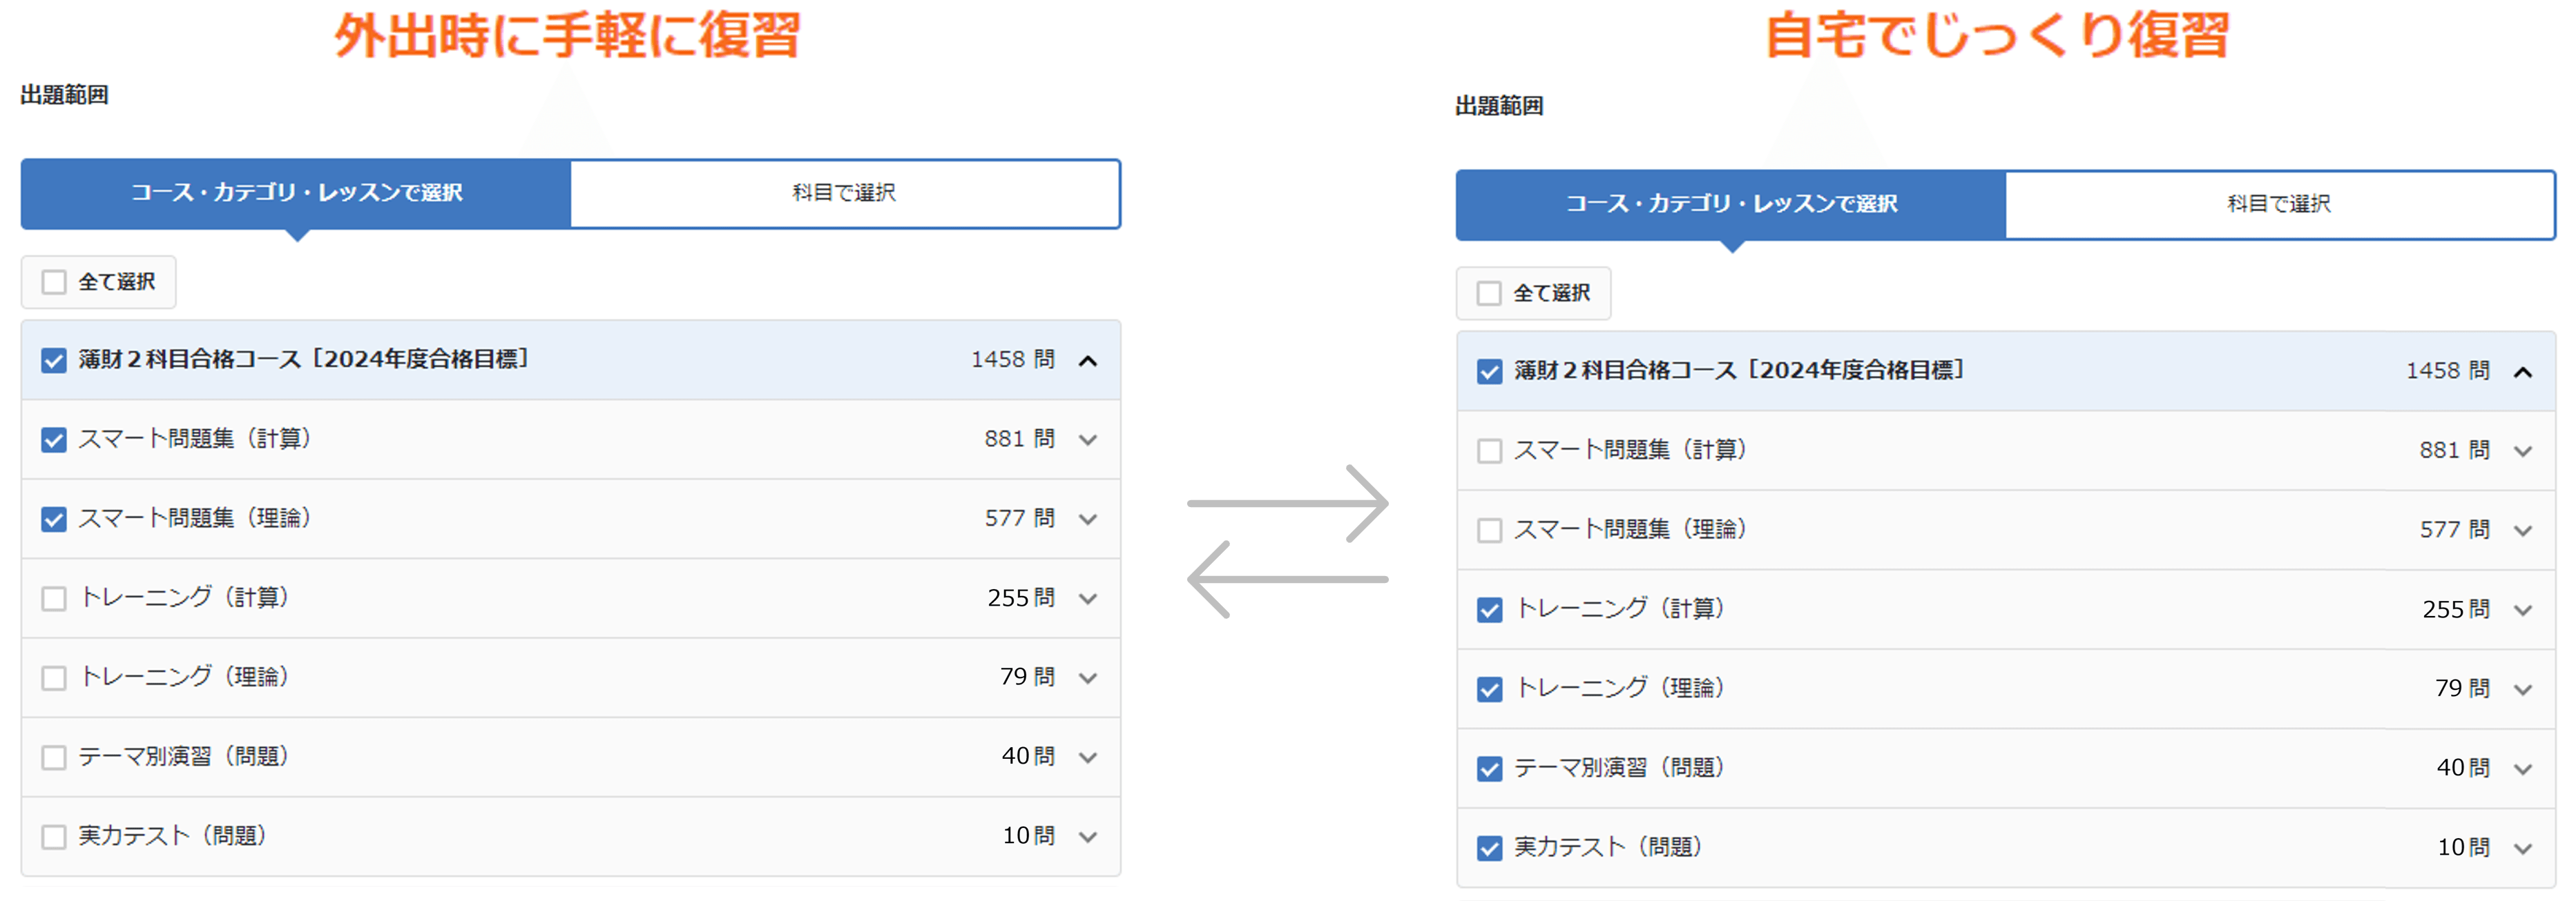The image size is (2576, 901).
Task: Check 実力テスト（問題） in the left panel
Action: click(53, 836)
